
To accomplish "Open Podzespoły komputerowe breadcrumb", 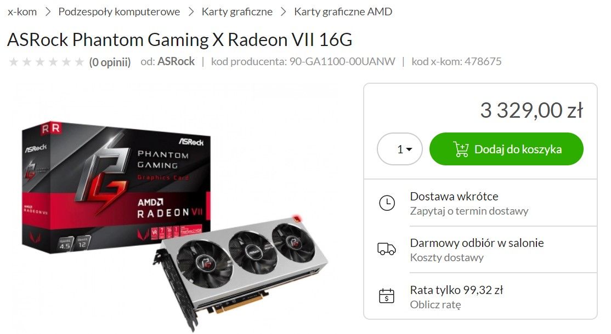I will pos(119,11).
